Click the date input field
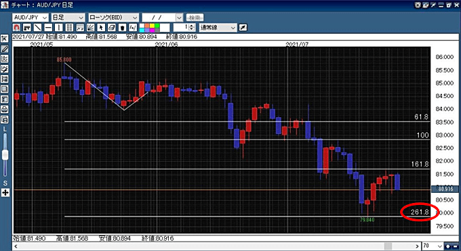461x251 pixels. pos(159,18)
